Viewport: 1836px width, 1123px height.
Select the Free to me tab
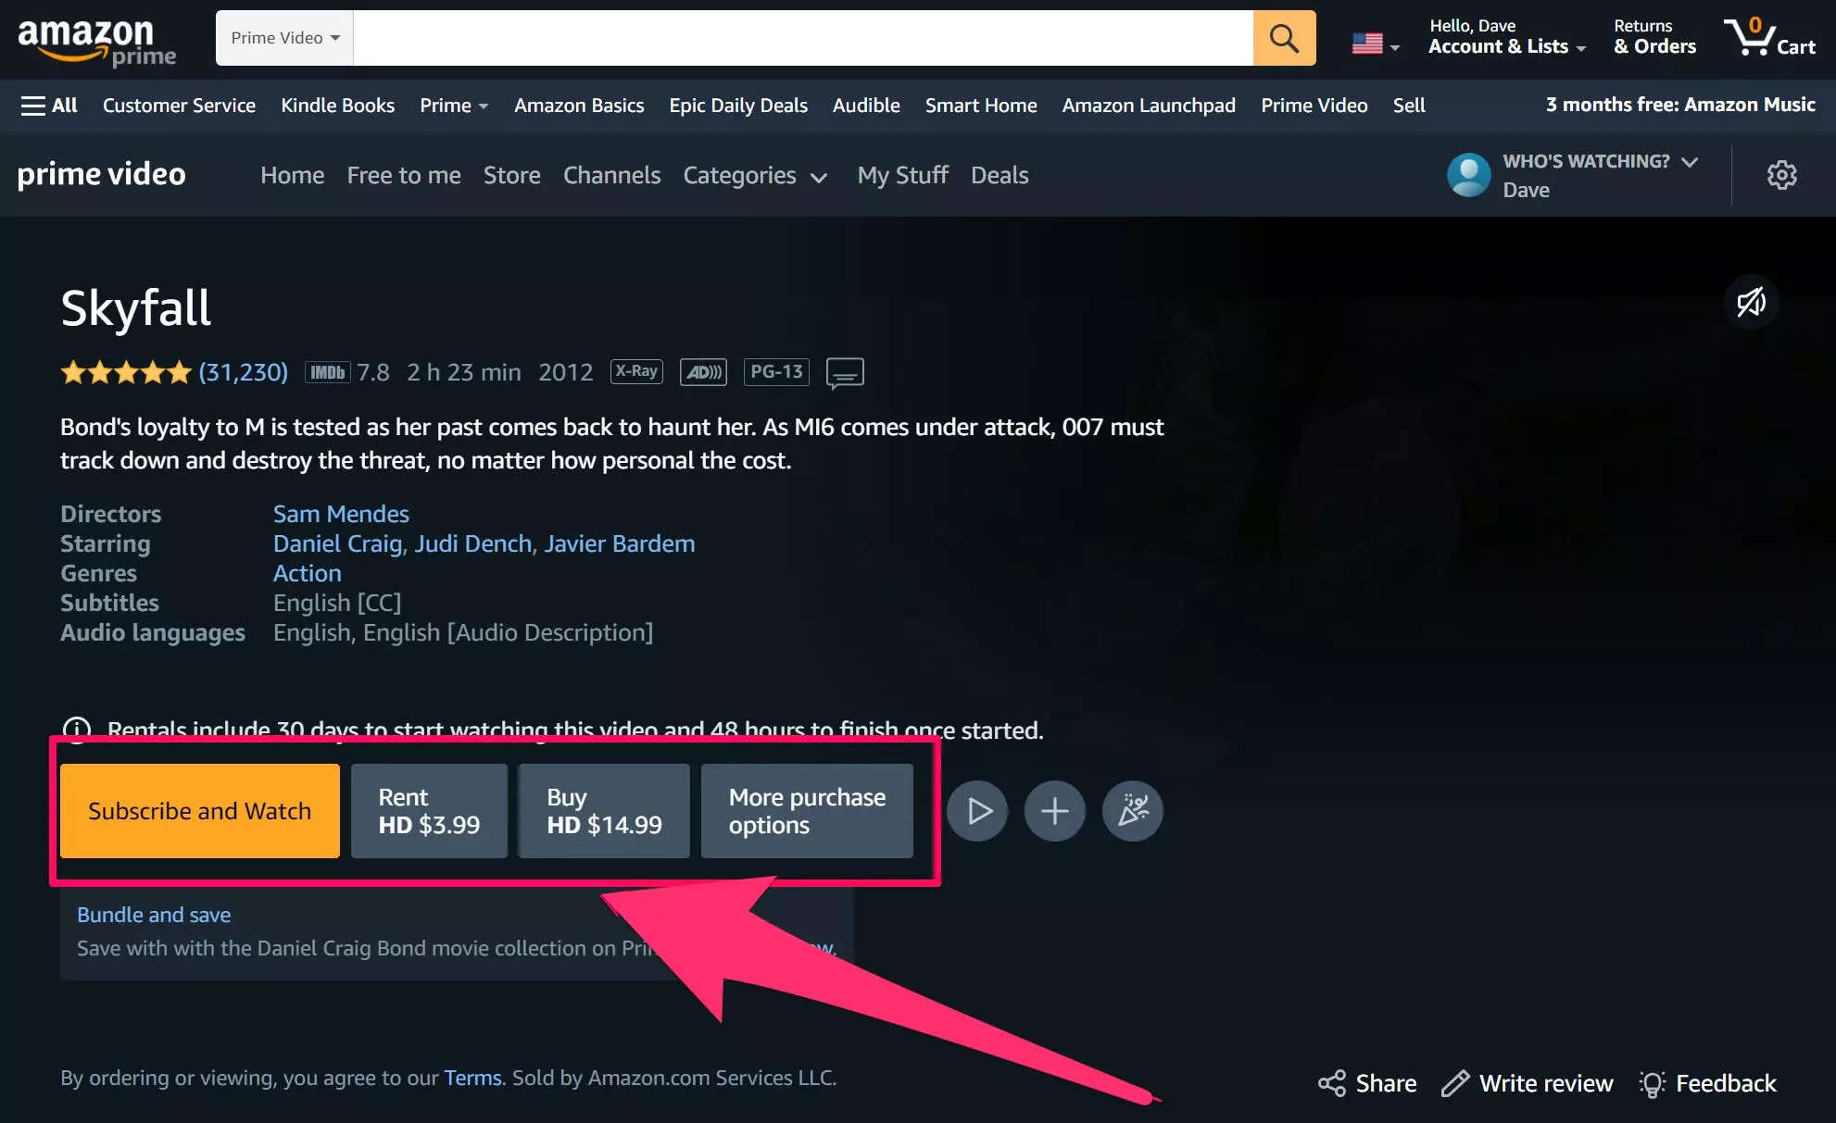click(403, 174)
